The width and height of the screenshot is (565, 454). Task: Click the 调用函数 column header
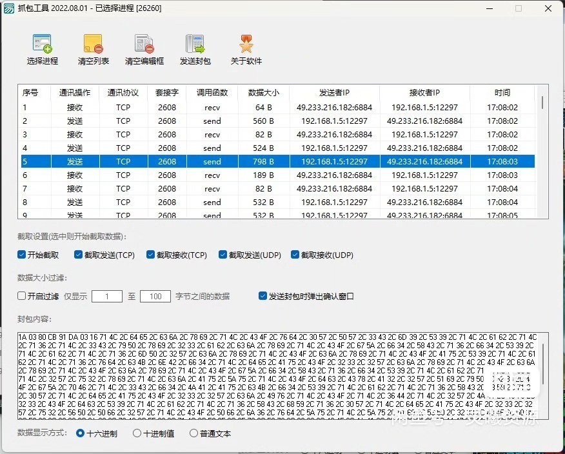[x=212, y=93]
